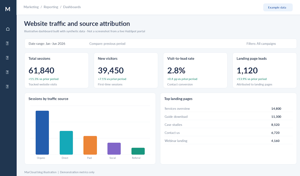Select the green Referral bar
Viewport: 300px width, 176px height.
point(138,151)
